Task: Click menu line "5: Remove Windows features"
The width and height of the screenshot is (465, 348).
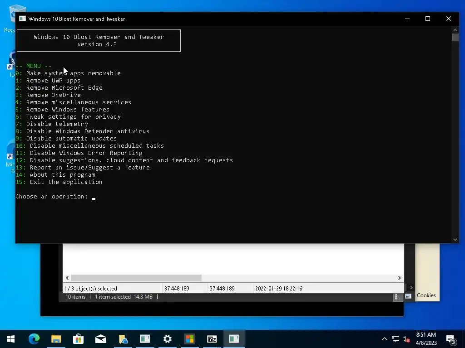Action: (x=63, y=110)
